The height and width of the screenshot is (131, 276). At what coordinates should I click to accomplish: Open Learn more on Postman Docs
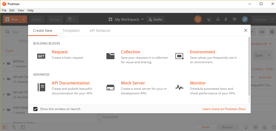coord(224,109)
